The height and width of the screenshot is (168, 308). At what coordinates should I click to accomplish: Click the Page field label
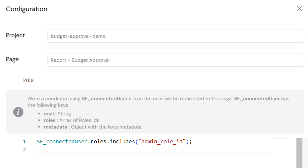click(12, 60)
